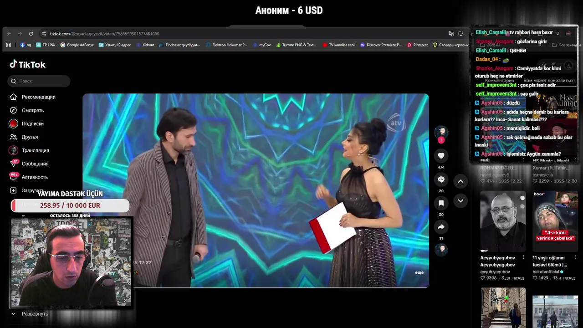Image resolution: width=583 pixels, height=328 pixels.
Task: Click the TikTok logo
Action: pos(28,65)
